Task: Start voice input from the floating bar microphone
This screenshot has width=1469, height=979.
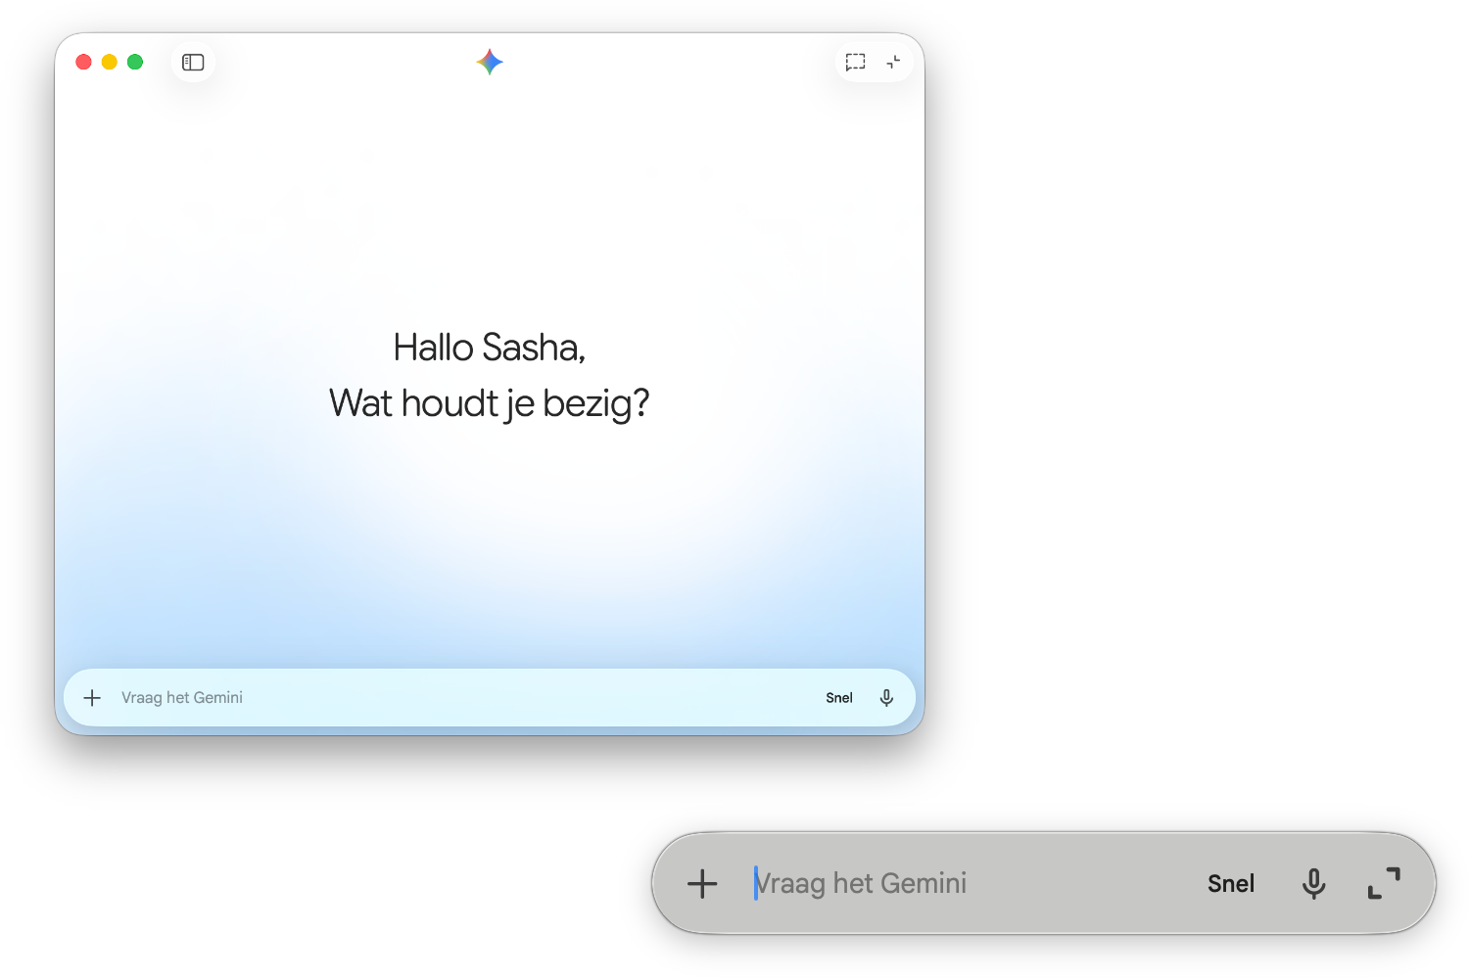Action: tap(1313, 884)
